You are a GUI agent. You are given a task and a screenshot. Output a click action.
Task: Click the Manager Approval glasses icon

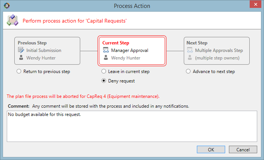tap(106, 50)
